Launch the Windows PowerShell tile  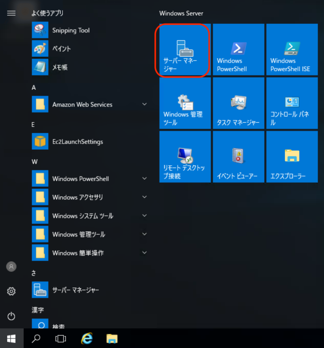pos(238,50)
